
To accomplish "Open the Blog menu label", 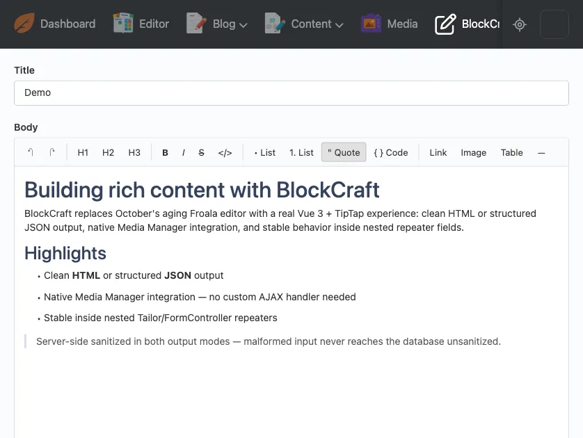I will [224, 24].
